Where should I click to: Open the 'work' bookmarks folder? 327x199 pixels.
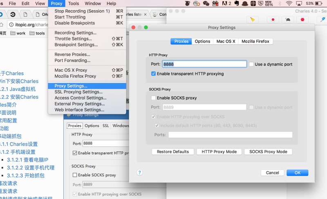18,33
